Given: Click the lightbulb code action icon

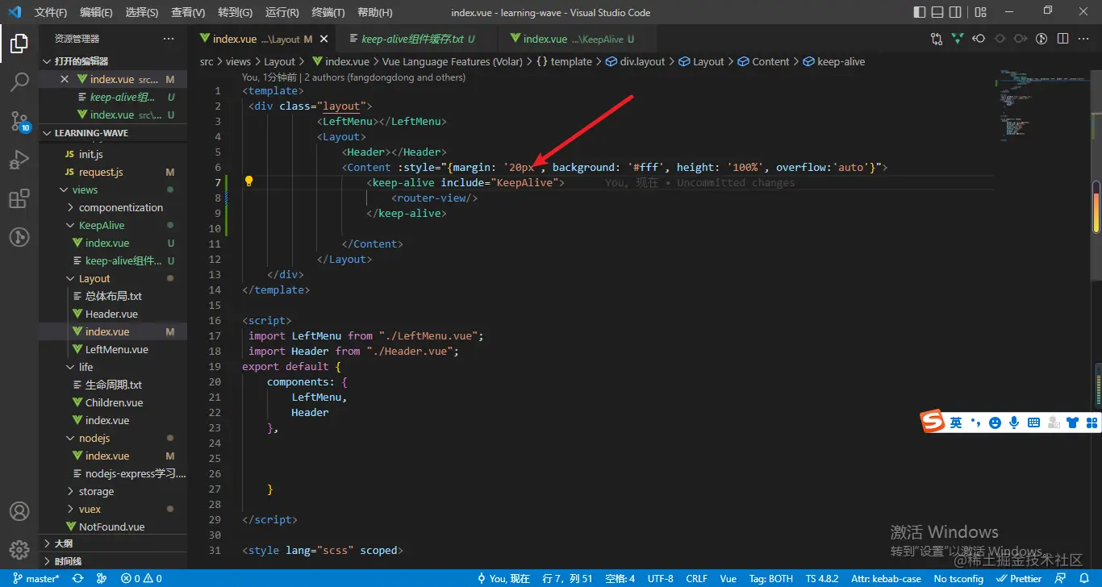Looking at the screenshot, I should click(249, 181).
